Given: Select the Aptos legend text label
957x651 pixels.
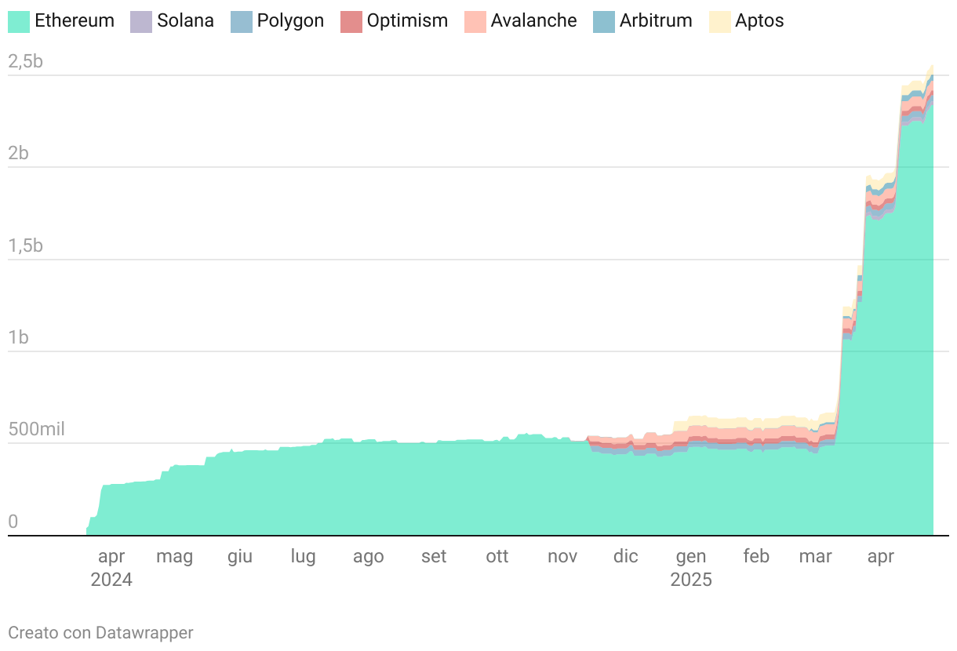Looking at the screenshot, I should click(x=759, y=21).
